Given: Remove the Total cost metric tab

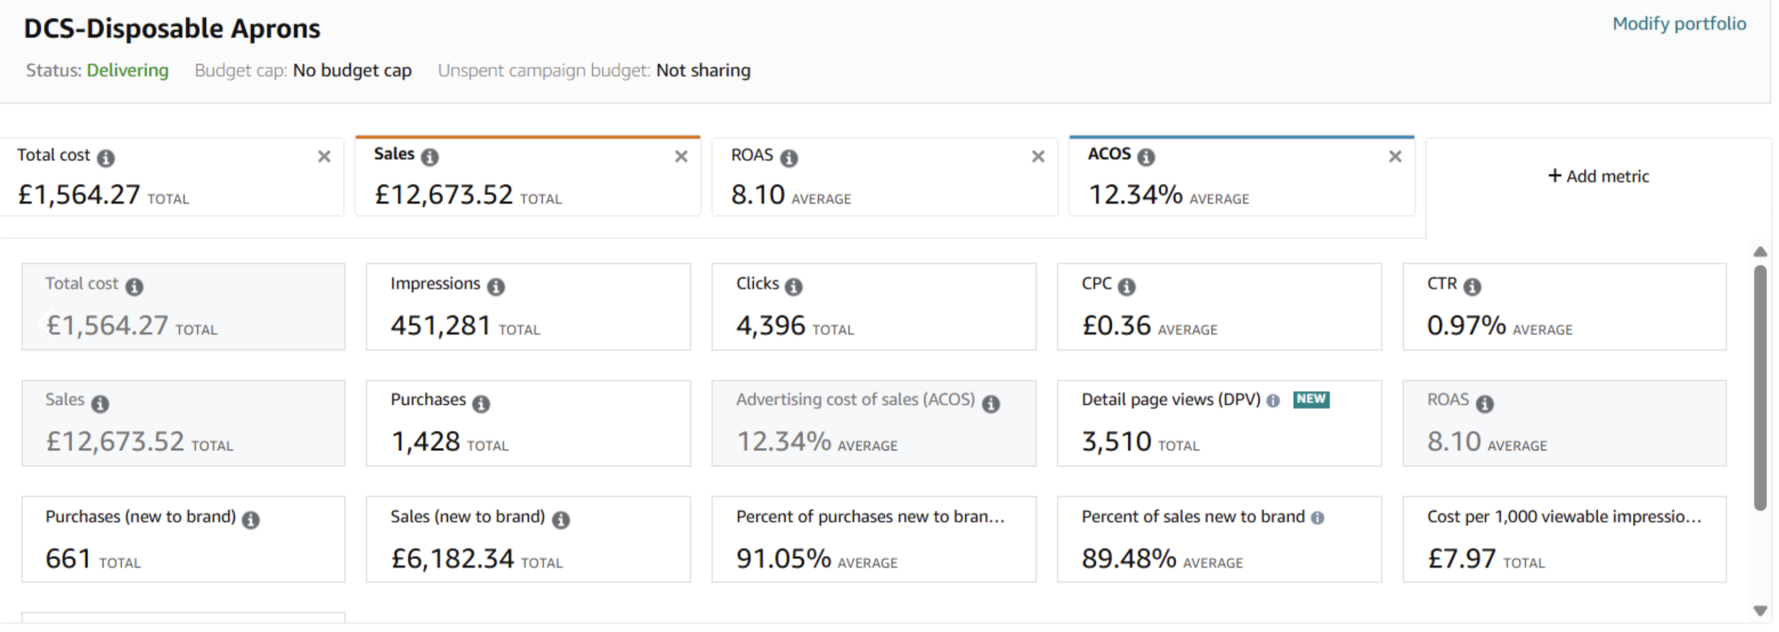Looking at the screenshot, I should coord(324,157).
